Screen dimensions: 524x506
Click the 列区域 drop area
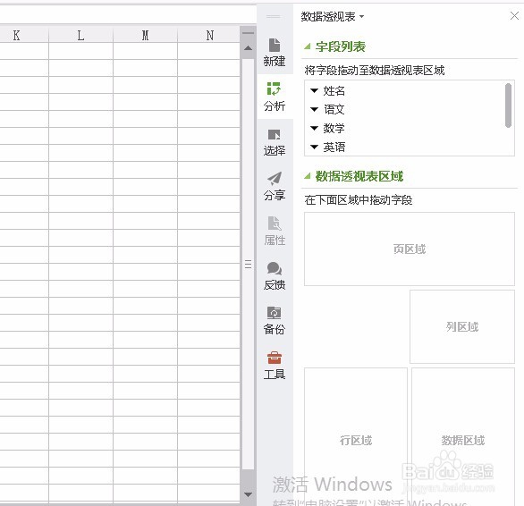pyautogui.click(x=462, y=326)
